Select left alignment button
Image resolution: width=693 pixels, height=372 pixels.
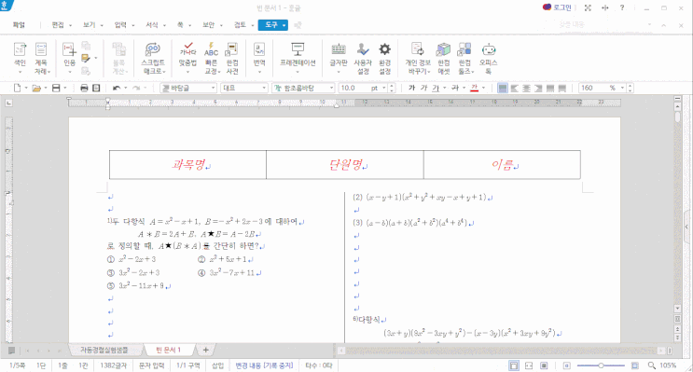click(x=515, y=89)
